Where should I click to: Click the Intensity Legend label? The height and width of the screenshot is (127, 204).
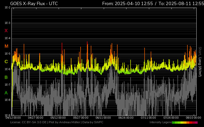point(161,122)
